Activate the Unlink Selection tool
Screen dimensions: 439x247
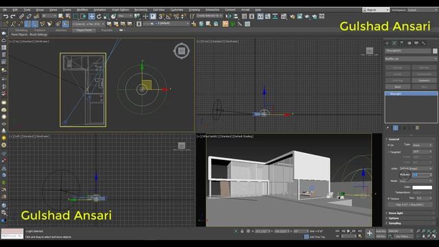click(29, 16)
